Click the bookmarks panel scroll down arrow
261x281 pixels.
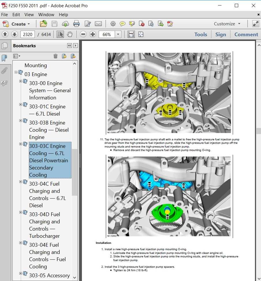click(75, 278)
